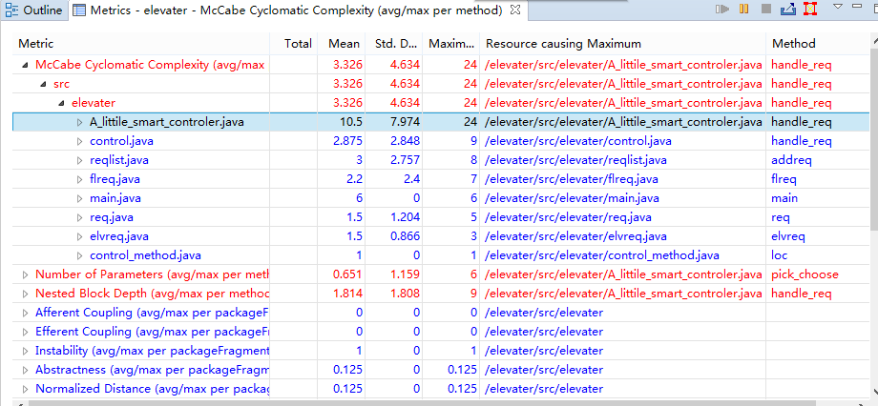This screenshot has height=406, width=878.
Task: Click the Resource causing Maximum header
Action: tap(622, 44)
